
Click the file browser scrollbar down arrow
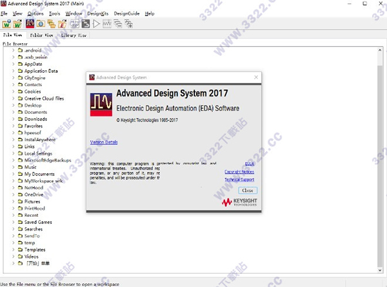coord(380,270)
